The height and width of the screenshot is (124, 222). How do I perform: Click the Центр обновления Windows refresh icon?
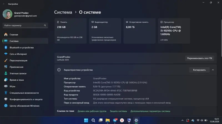(6, 106)
